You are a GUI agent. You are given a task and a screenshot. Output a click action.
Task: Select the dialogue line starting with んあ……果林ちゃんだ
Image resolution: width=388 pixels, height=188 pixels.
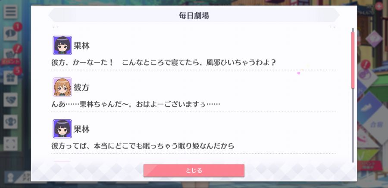point(136,104)
